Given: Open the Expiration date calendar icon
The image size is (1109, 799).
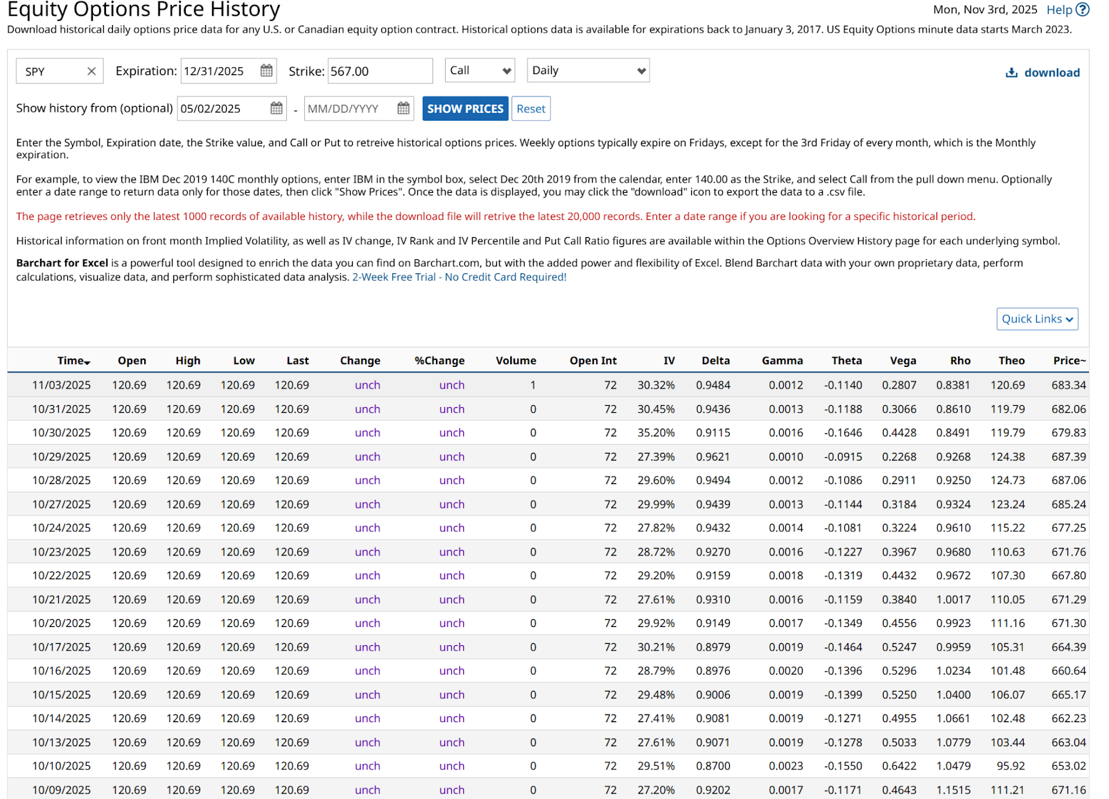Looking at the screenshot, I should [x=266, y=71].
